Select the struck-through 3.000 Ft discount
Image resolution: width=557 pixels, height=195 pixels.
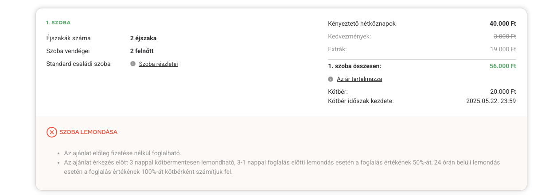pos(505,36)
